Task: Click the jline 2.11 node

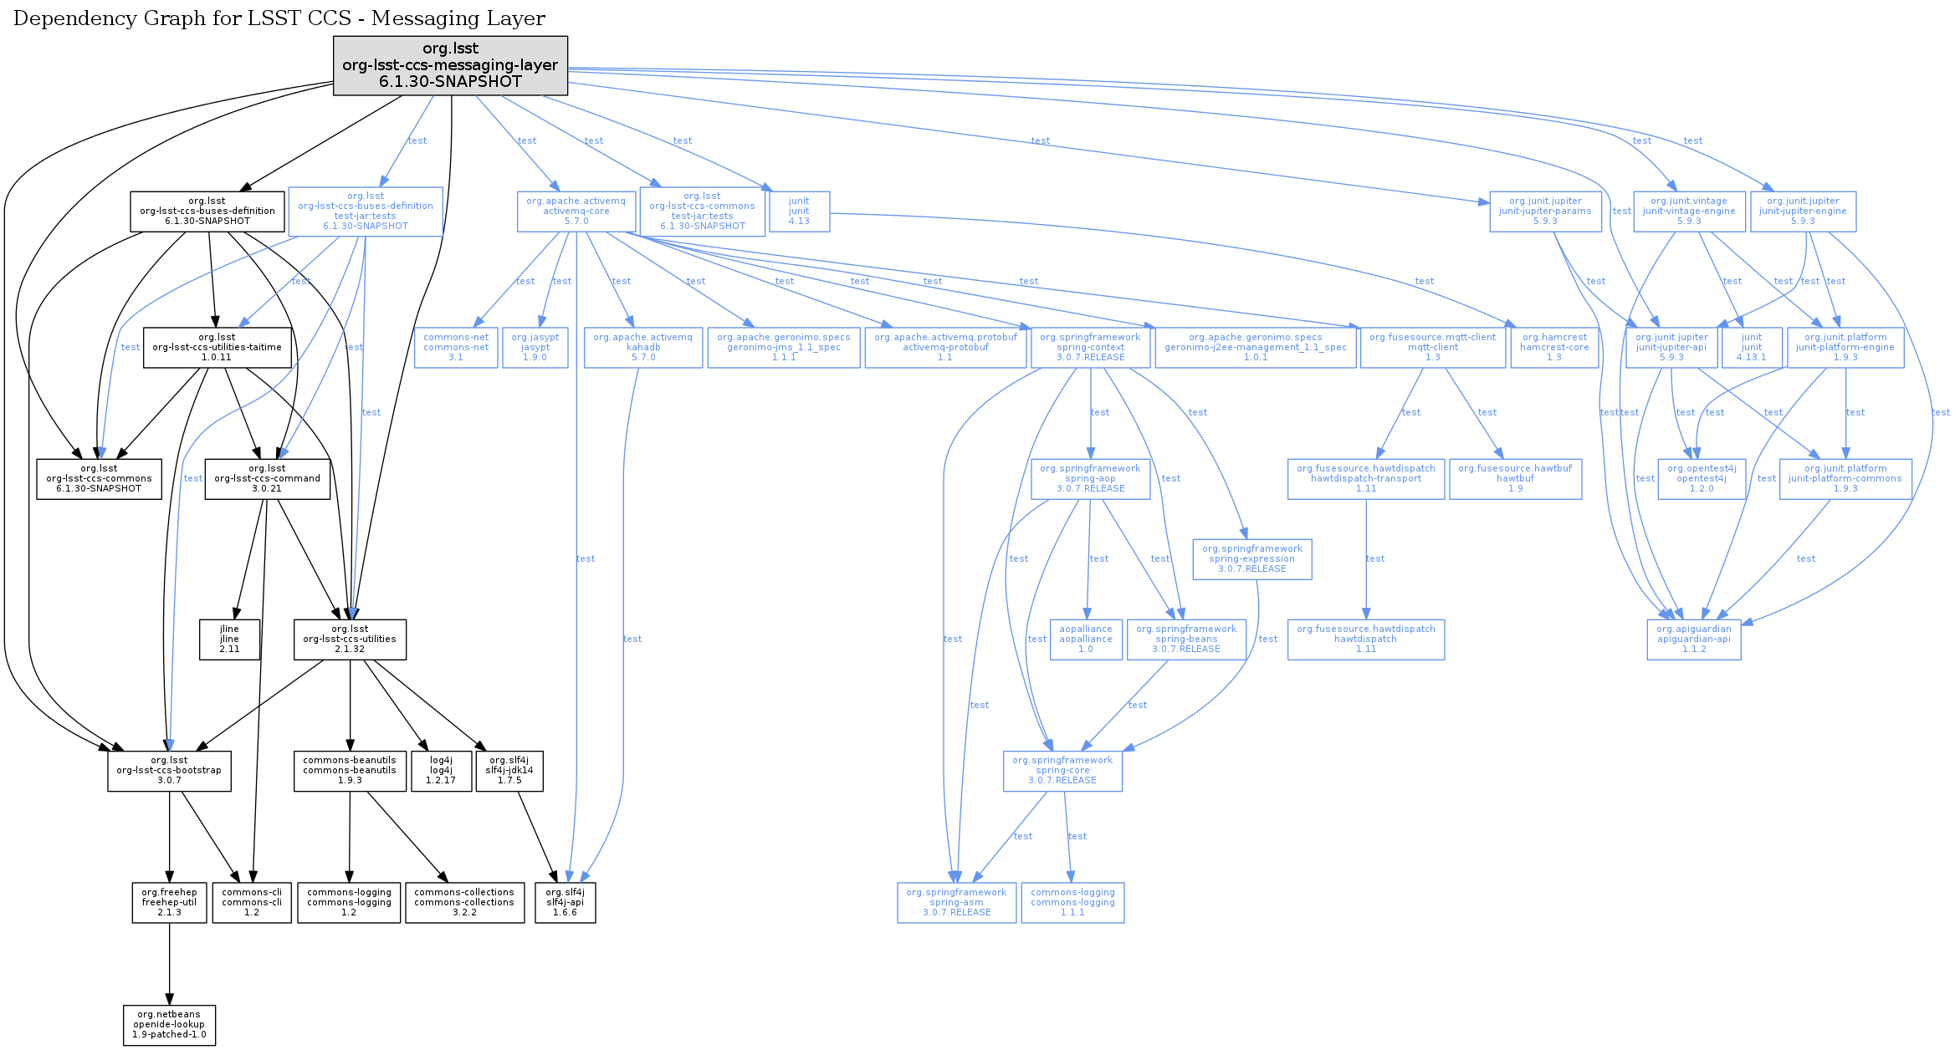Action: tap(229, 640)
